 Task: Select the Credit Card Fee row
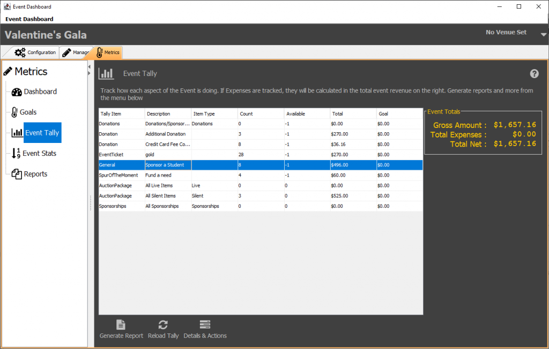[261, 145]
